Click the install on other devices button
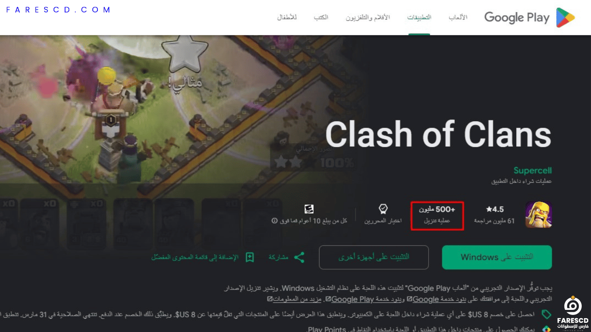This screenshot has width=591, height=332. pos(374,257)
